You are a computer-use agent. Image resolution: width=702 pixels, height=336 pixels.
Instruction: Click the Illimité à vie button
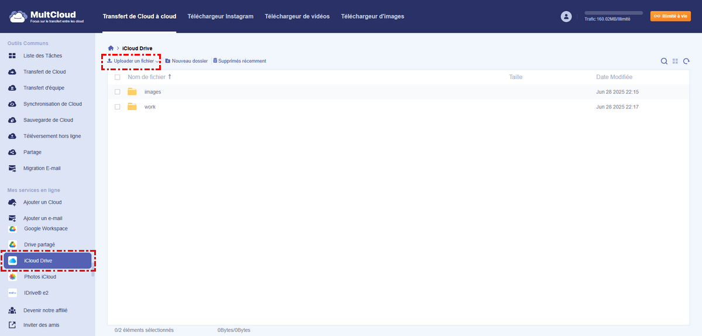670,16
